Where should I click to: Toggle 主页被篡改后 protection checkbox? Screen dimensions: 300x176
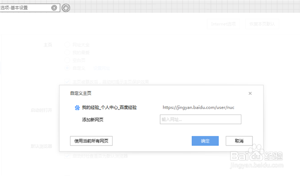67,82
